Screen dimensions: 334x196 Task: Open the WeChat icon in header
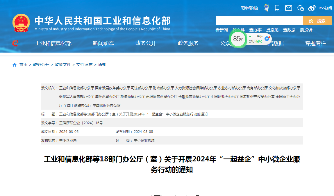coord(300,8)
